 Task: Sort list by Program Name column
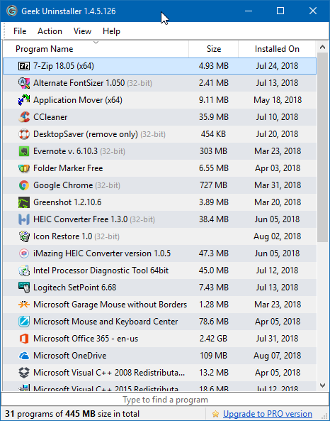click(x=96, y=49)
